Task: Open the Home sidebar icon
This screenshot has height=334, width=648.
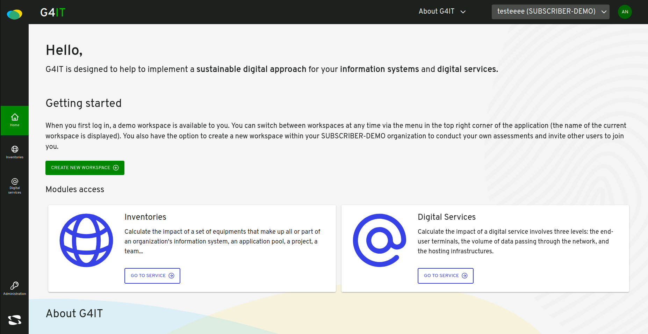Action: (15, 120)
